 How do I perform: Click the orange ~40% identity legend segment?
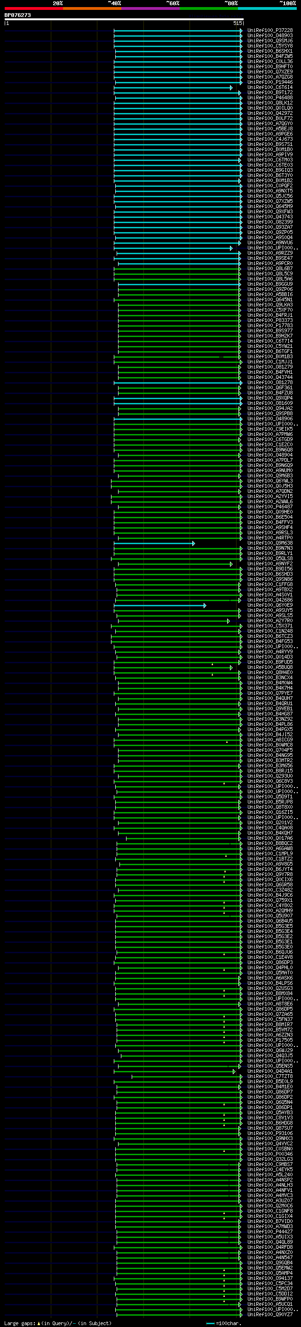coord(92,8)
